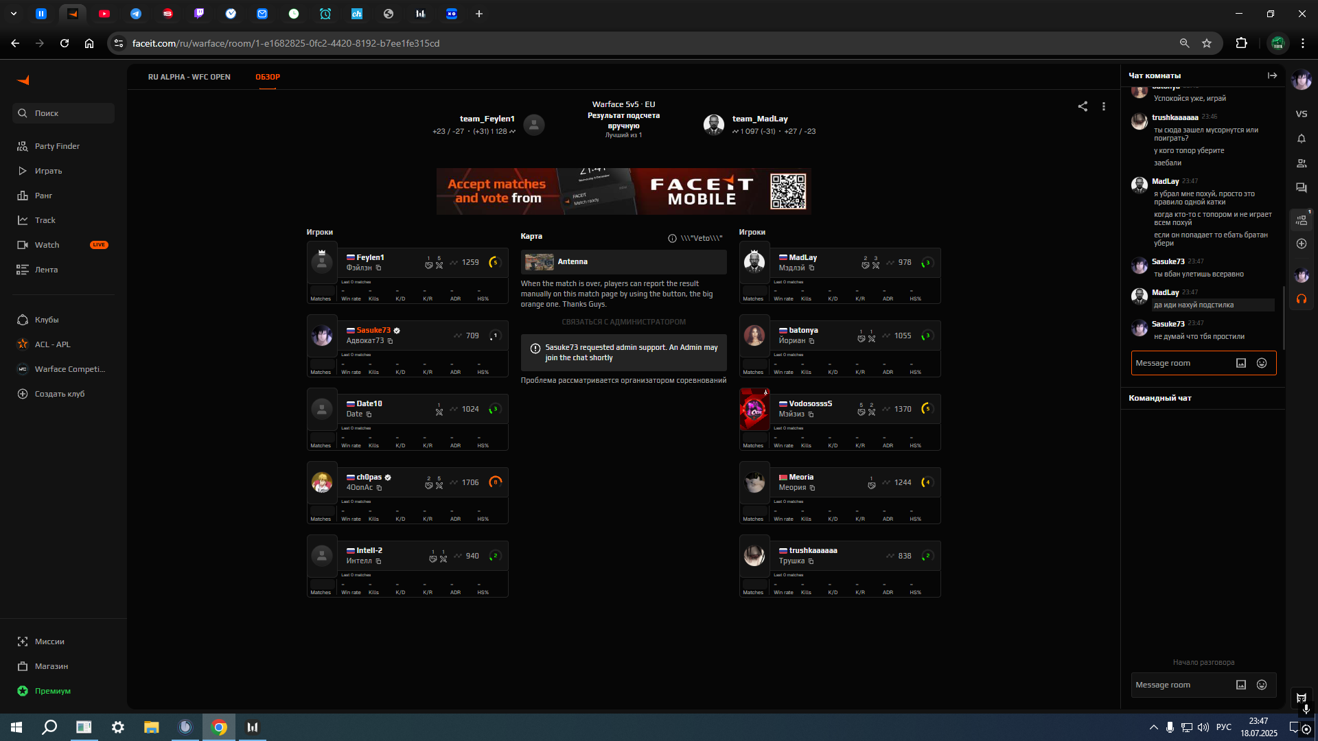This screenshot has height=741, width=1318.
Task: Click the Veto info icon
Action: pos(672,238)
